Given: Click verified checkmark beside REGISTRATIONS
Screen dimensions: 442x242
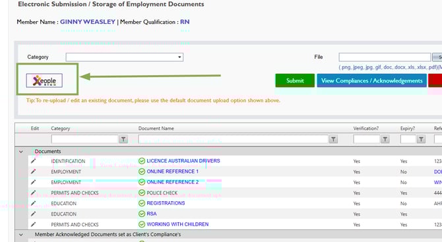Looking at the screenshot, I should pyautogui.click(x=142, y=203).
